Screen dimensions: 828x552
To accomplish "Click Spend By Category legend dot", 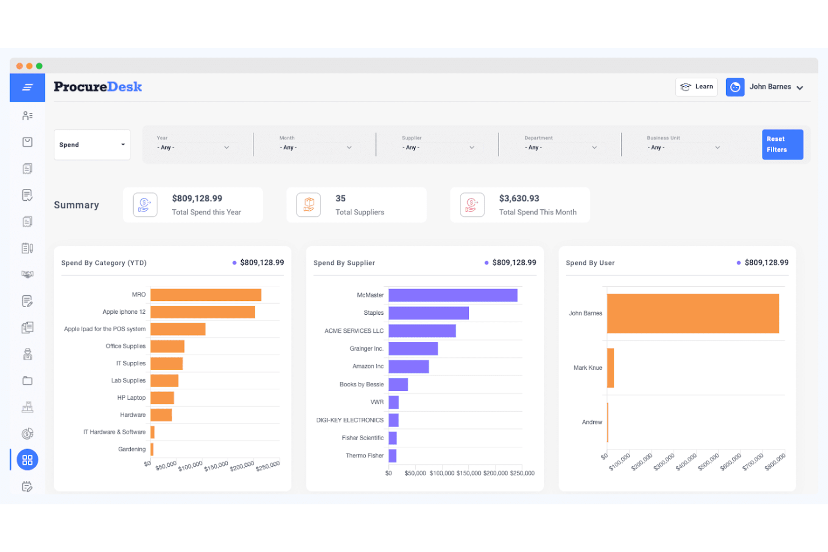I will (x=234, y=263).
